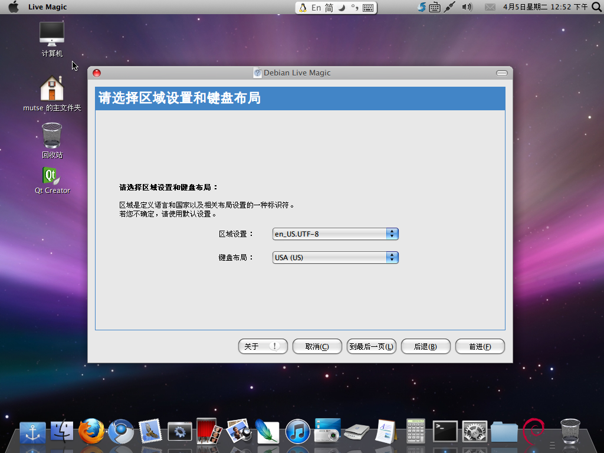Viewport: 604px width, 453px height.
Task: Launch the terminal from the dock
Action: 445,431
